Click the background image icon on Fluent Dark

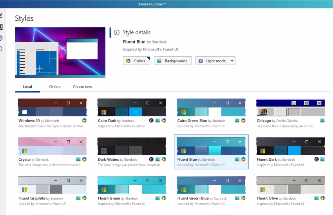tap(322, 159)
